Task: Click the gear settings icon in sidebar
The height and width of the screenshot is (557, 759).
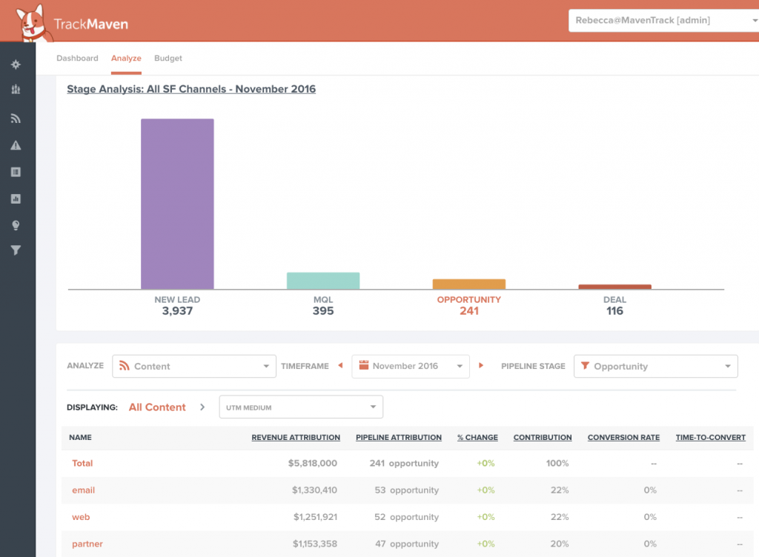Action: coord(16,64)
